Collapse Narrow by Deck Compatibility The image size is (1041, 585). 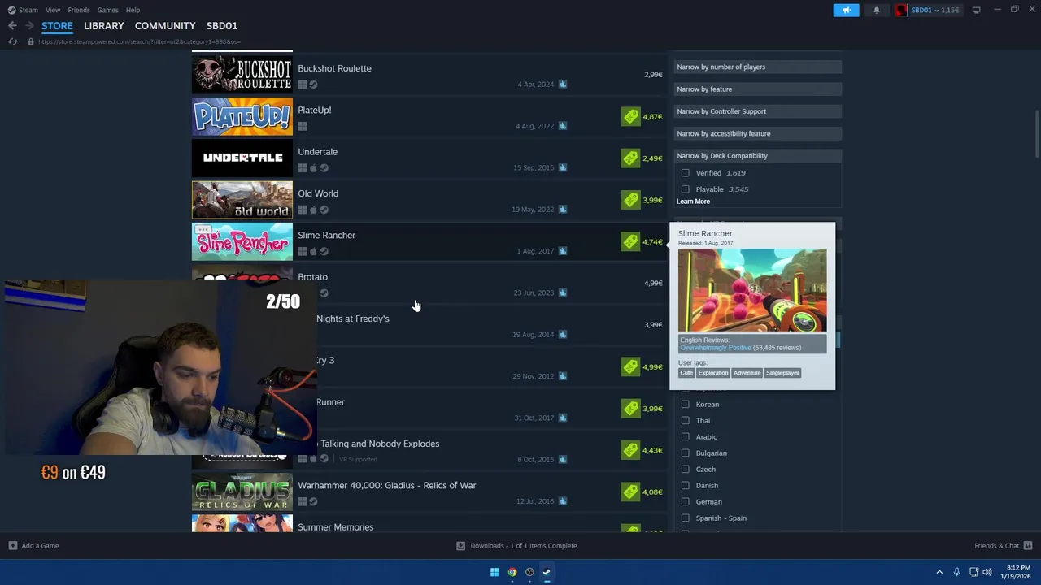pos(756,155)
